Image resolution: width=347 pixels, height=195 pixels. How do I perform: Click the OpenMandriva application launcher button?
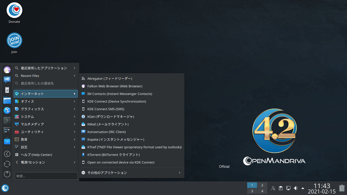[x=5, y=188]
